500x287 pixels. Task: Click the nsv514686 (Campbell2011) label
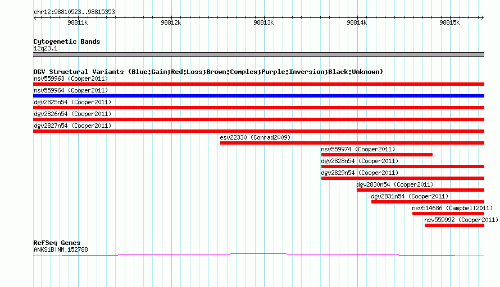pyautogui.click(x=452, y=208)
